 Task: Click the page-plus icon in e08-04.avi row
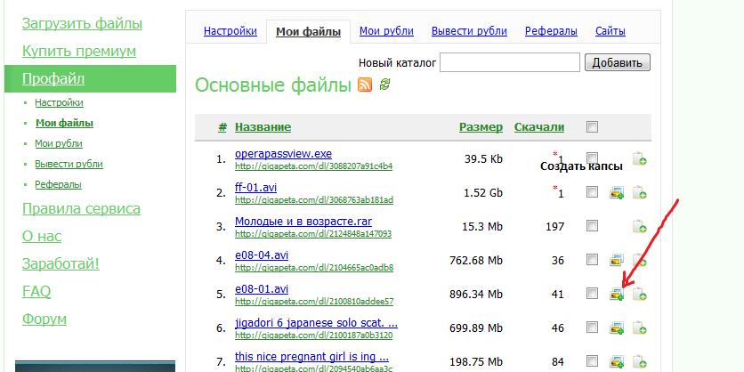(639, 261)
